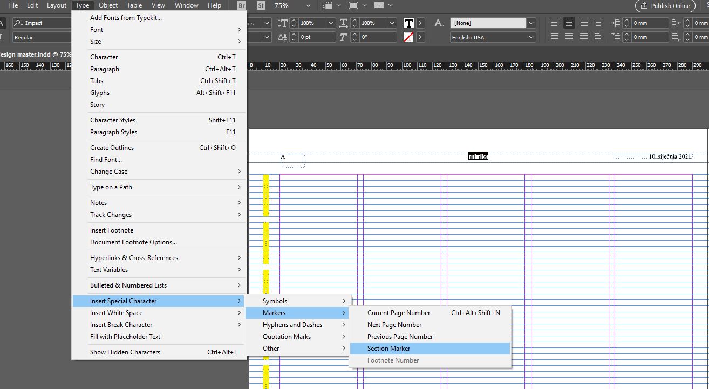This screenshot has height=389, width=709.
Task: Click the Stroke none swatch
Action: pyautogui.click(x=408, y=37)
